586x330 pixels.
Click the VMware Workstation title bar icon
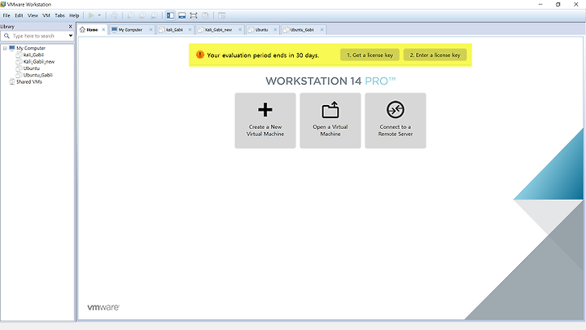(x=3, y=4)
